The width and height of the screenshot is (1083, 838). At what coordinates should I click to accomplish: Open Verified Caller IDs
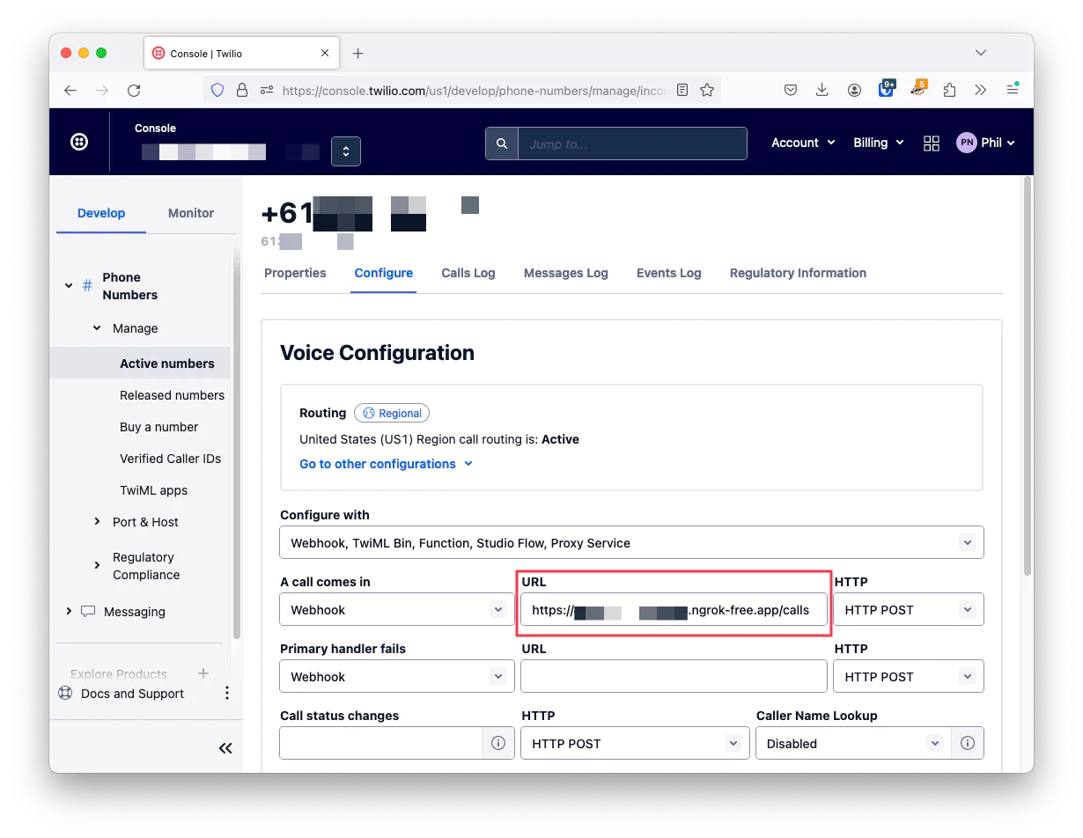click(170, 459)
